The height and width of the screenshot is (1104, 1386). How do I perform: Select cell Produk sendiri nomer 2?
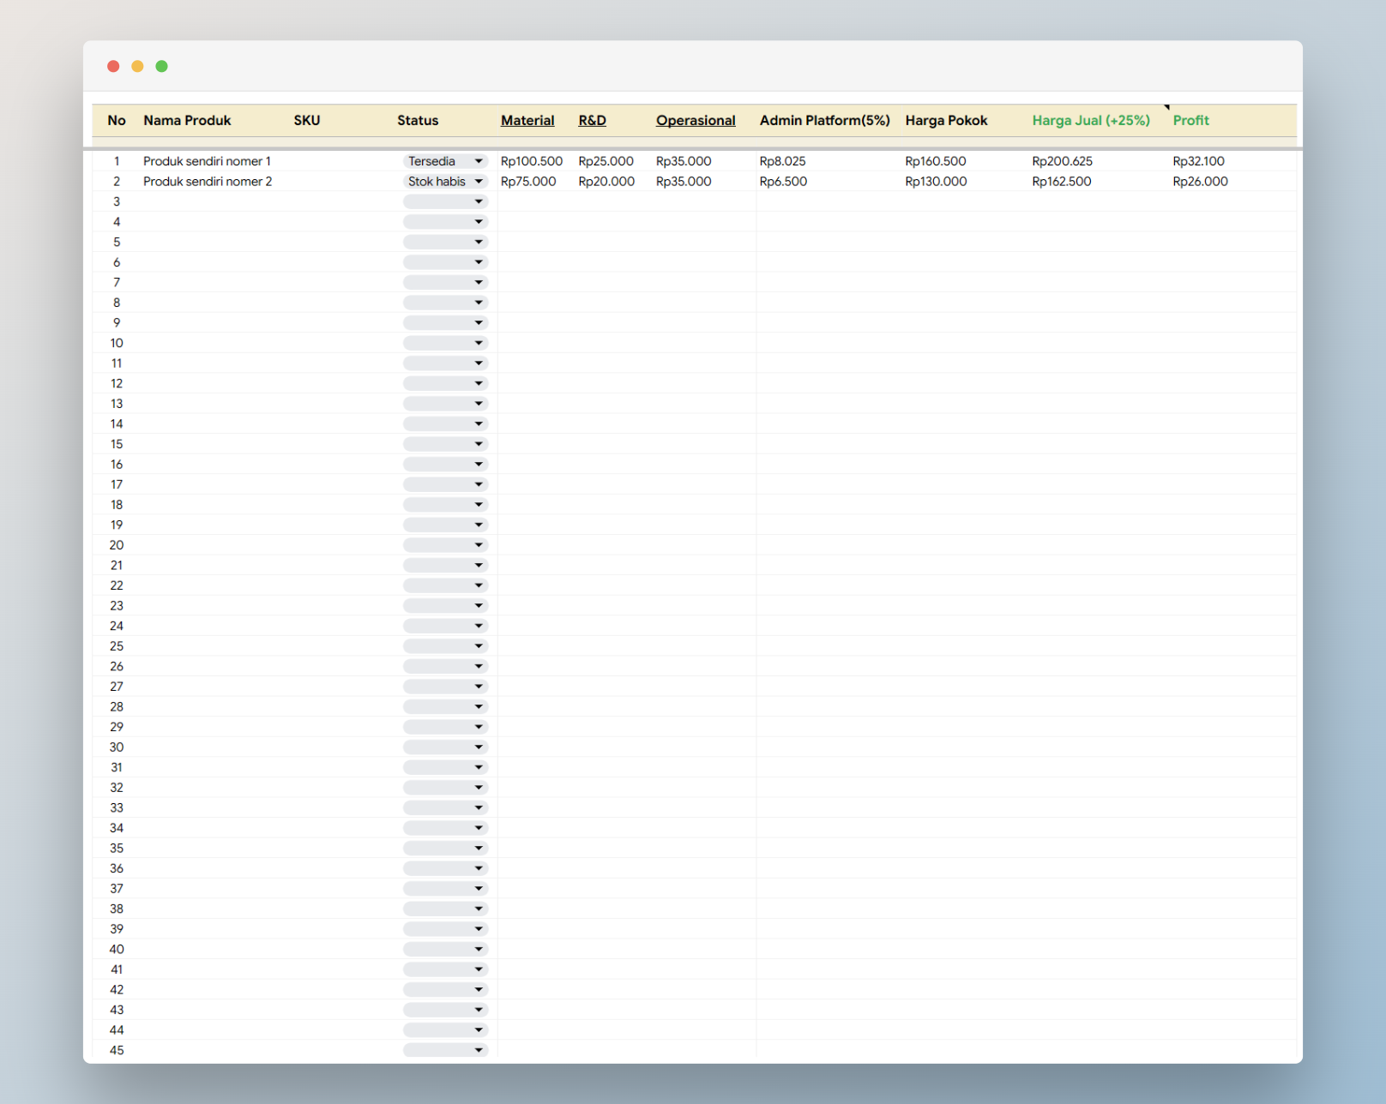pos(208,182)
